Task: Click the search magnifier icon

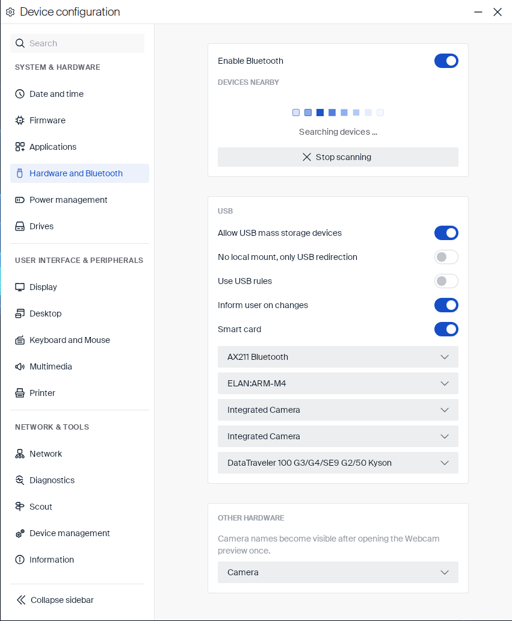Action: (20, 43)
